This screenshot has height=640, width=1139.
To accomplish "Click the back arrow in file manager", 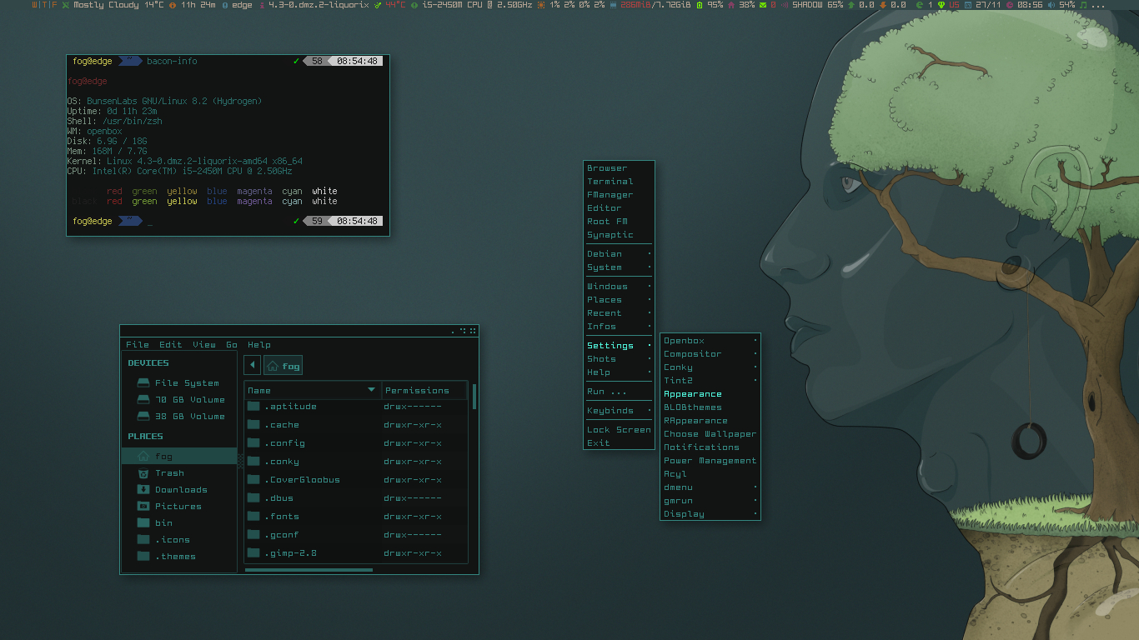I will tap(253, 365).
